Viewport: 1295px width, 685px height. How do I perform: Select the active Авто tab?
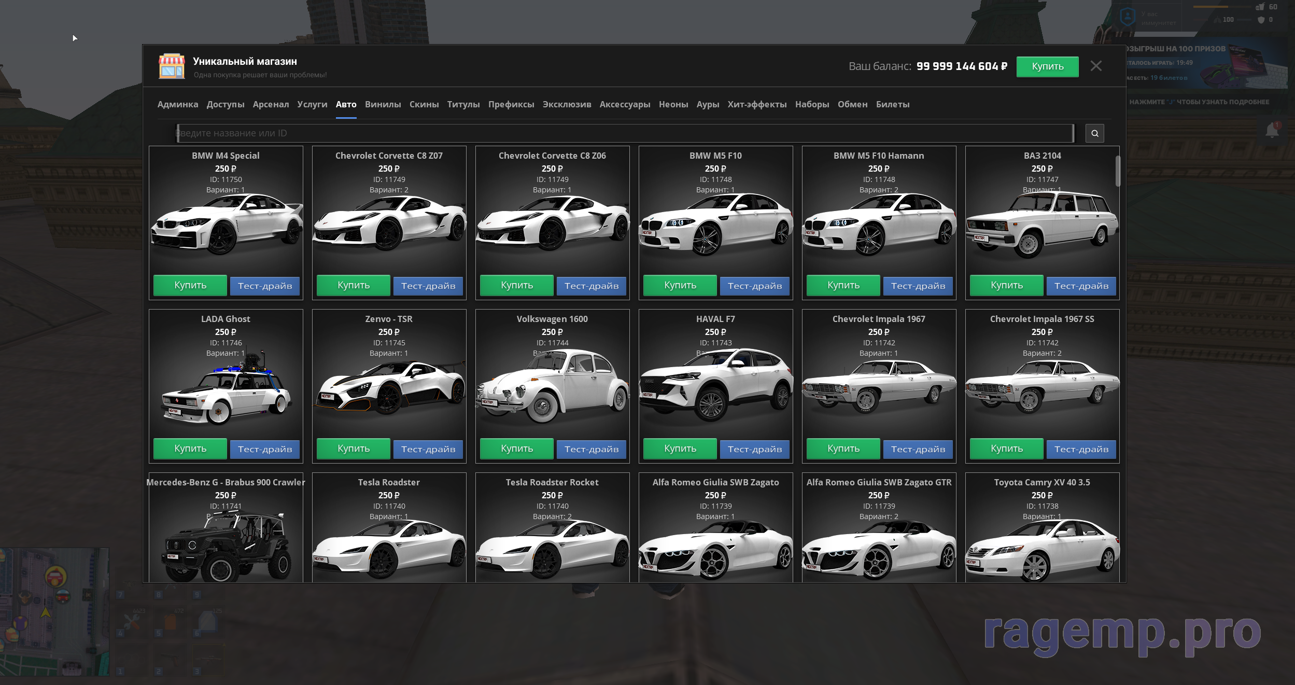pos(346,104)
